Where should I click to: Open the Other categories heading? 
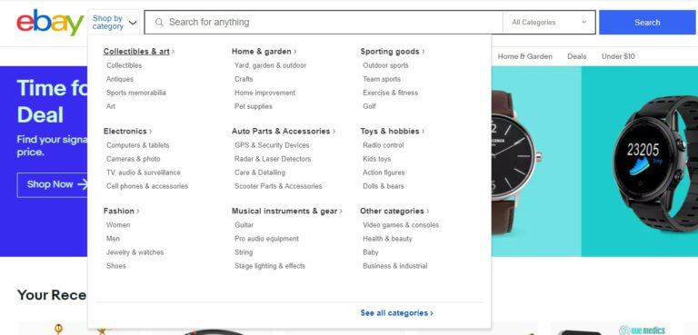[394, 211]
